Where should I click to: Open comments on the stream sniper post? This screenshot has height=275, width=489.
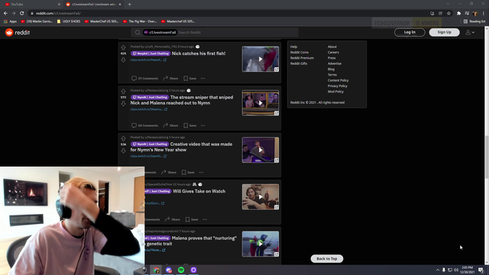[x=144, y=125]
